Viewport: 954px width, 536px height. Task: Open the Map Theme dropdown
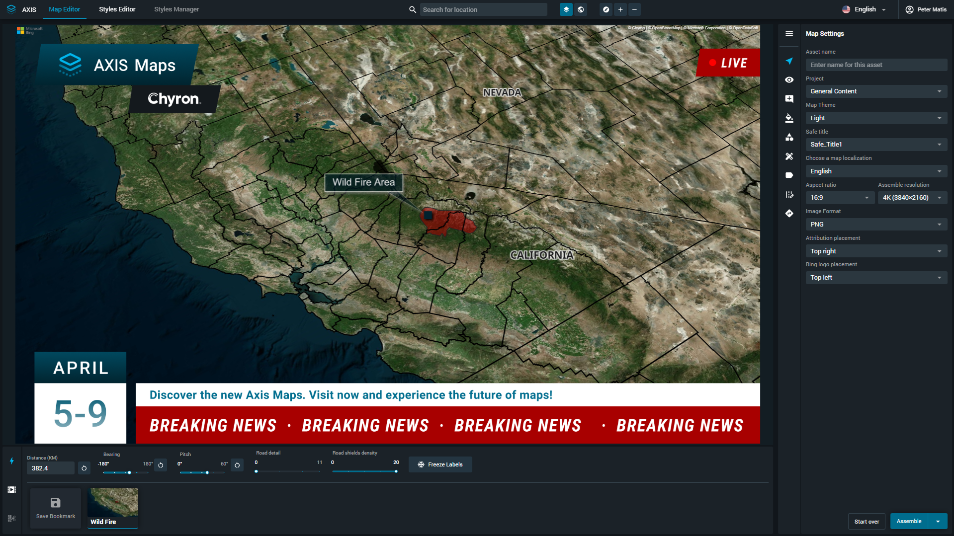[x=875, y=118]
